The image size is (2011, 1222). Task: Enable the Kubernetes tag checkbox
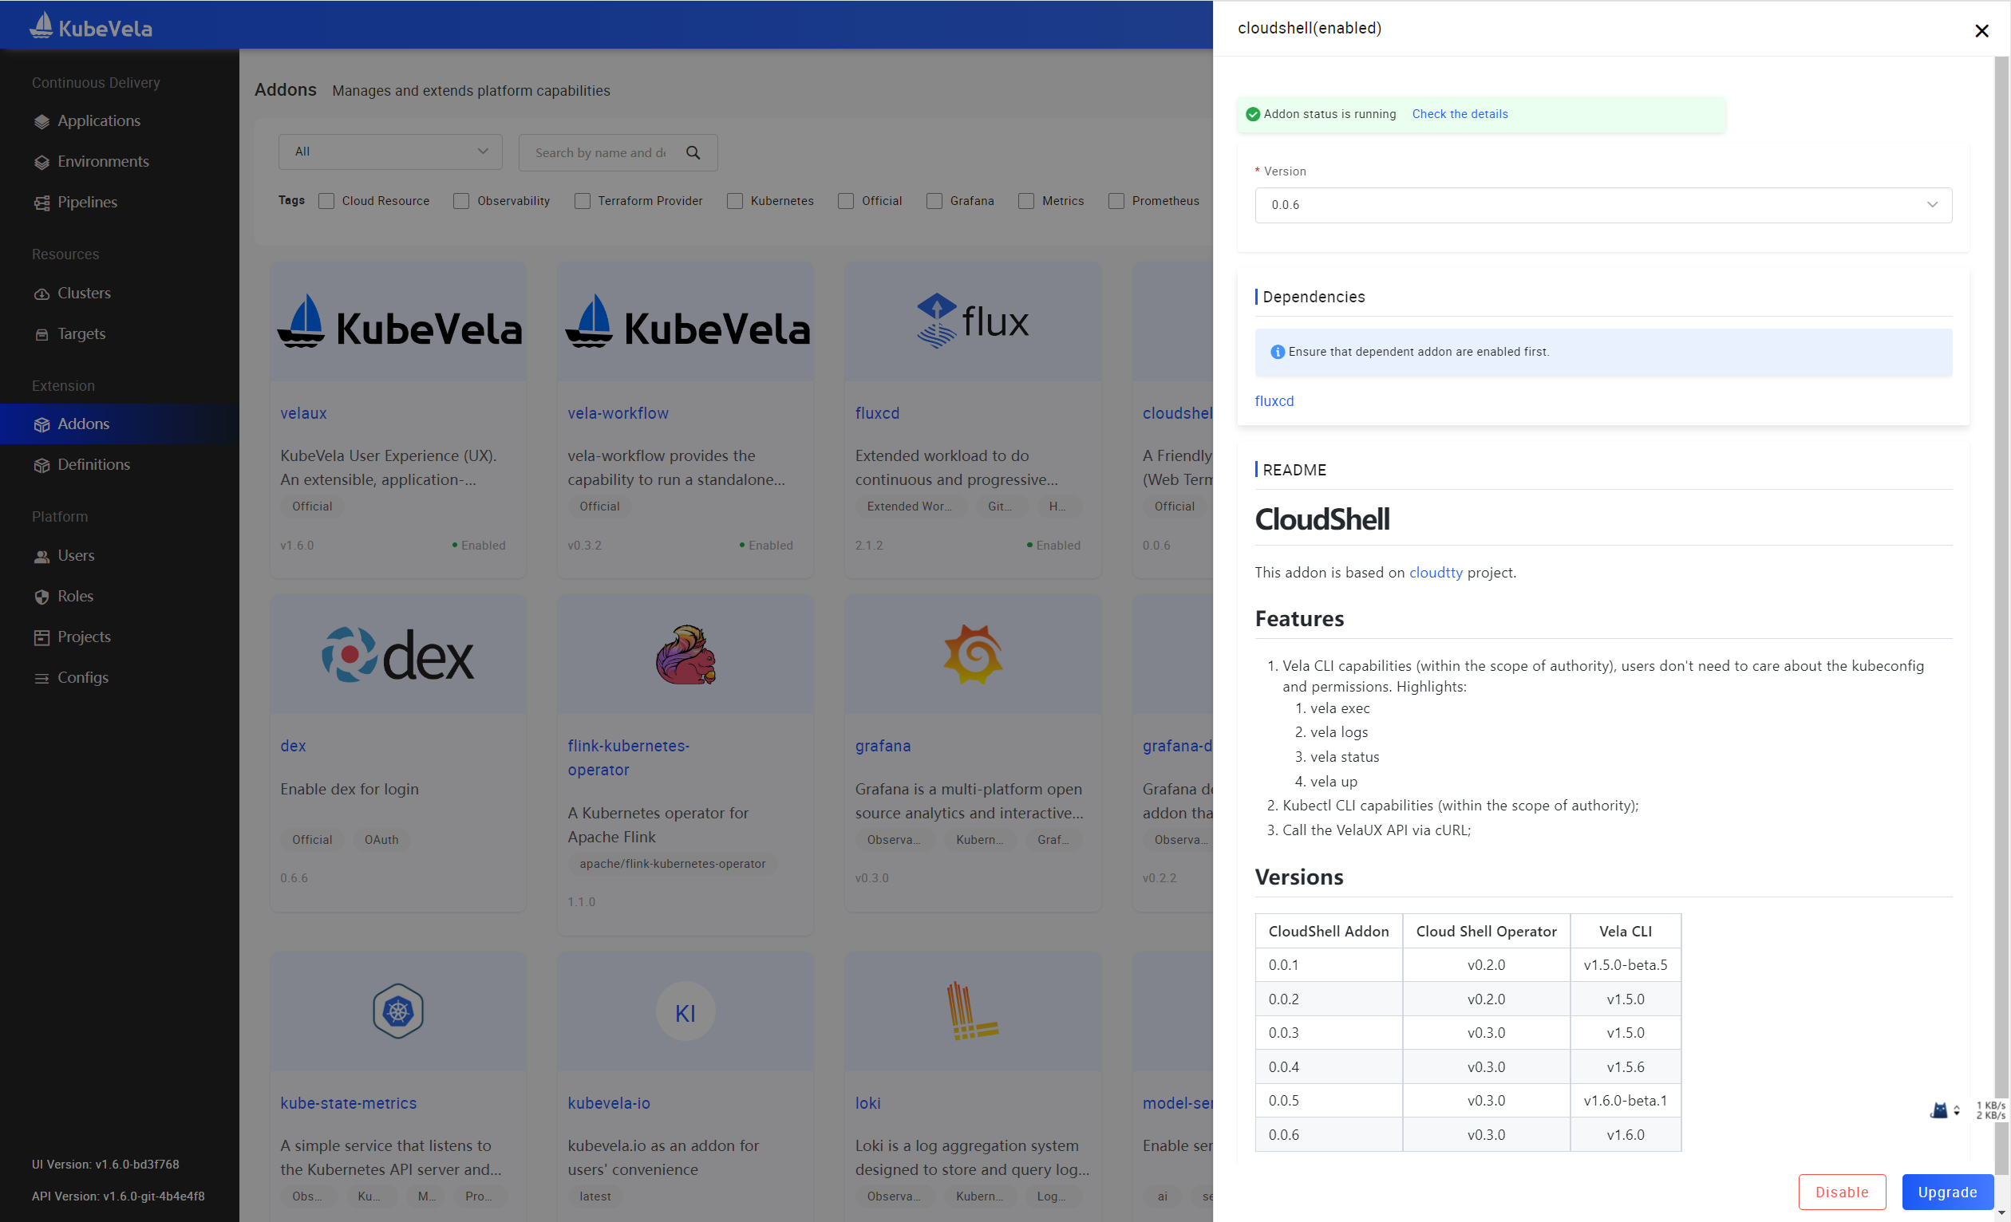[x=734, y=201]
